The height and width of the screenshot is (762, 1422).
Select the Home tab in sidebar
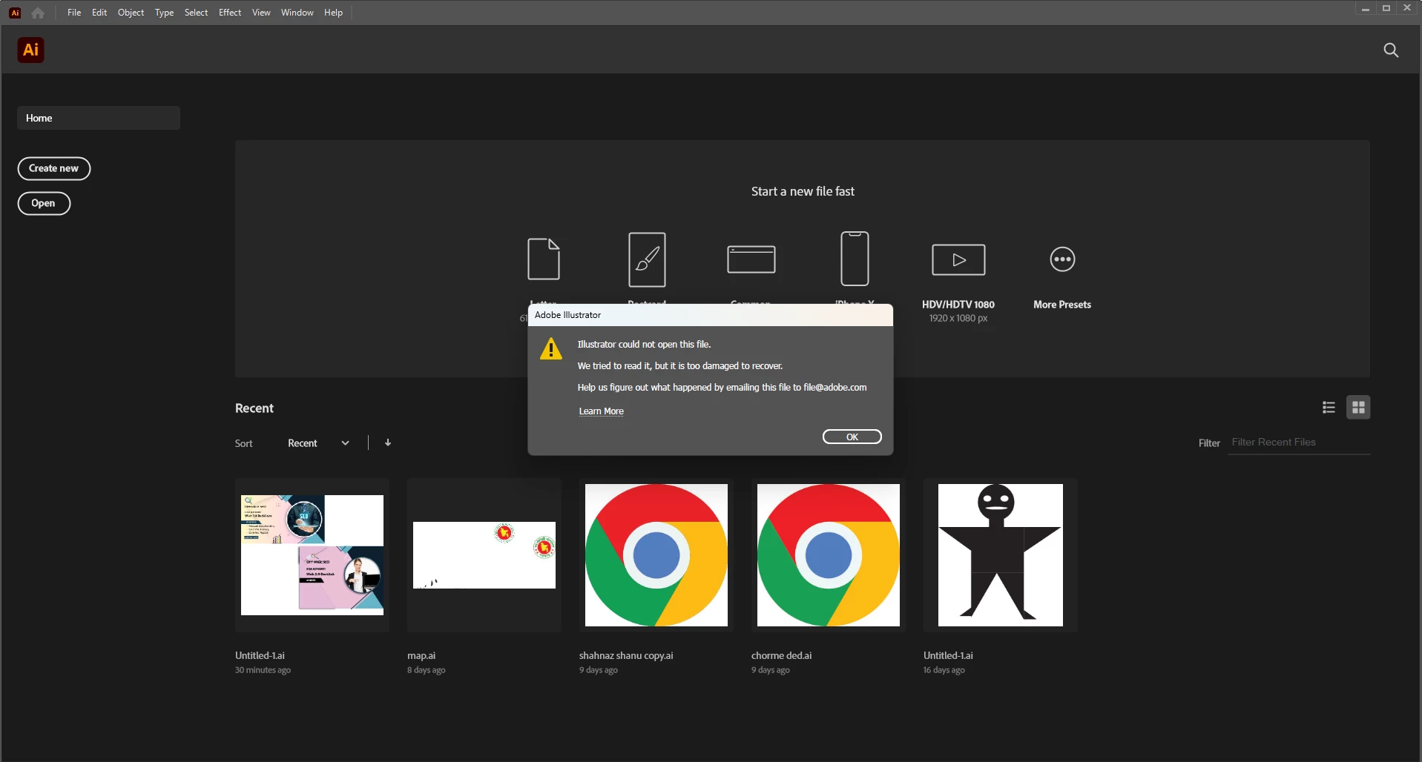tap(99, 118)
